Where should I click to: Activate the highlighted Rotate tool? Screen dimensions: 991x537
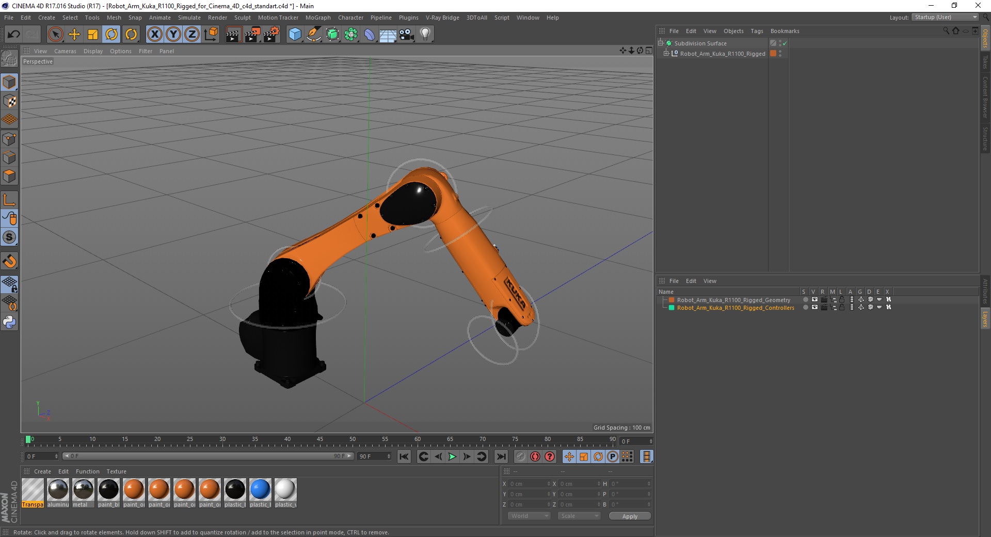coord(111,35)
